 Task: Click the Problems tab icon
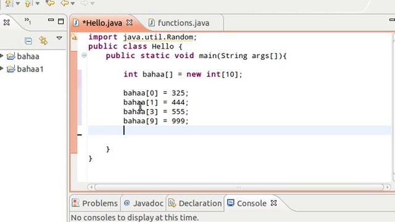pyautogui.click(x=75, y=203)
